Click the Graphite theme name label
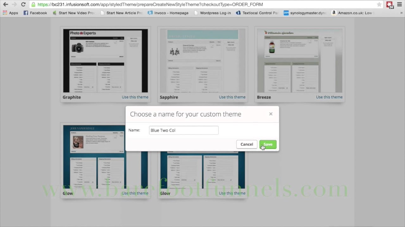405x227 pixels. tap(72, 97)
